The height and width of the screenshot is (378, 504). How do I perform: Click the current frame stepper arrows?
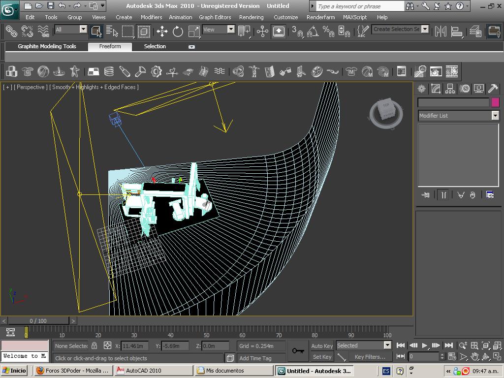tap(442, 356)
